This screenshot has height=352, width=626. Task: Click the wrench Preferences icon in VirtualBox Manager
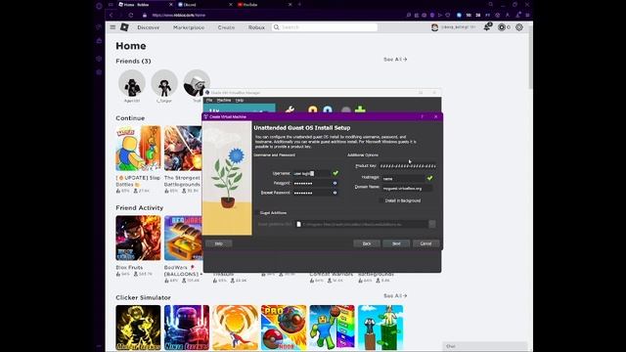click(x=290, y=110)
